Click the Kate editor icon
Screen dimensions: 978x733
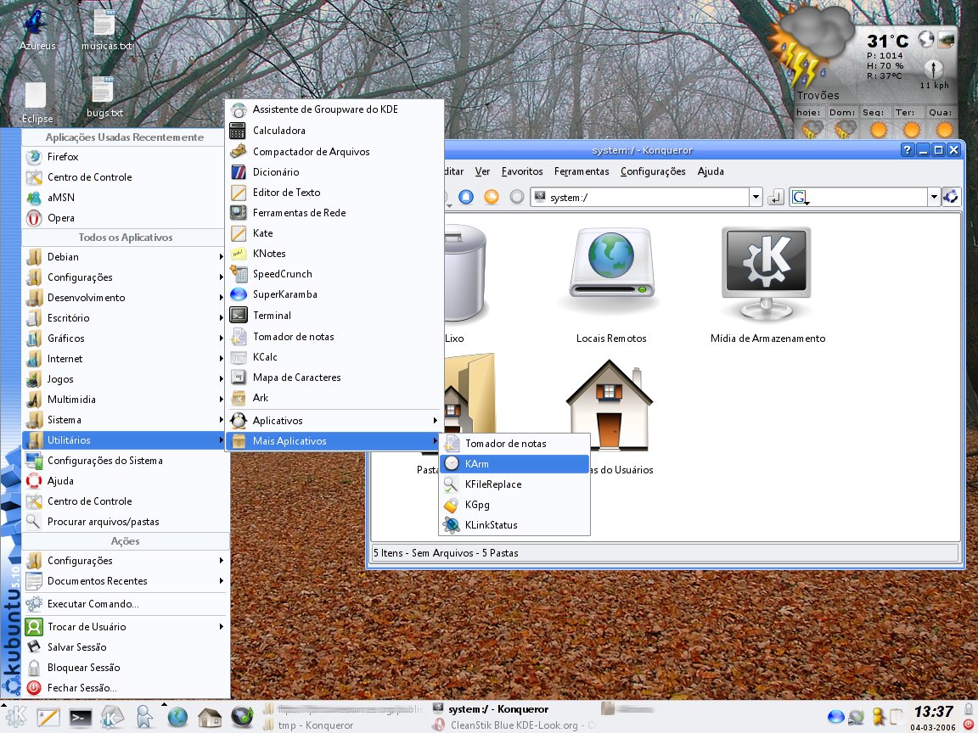[x=238, y=233]
